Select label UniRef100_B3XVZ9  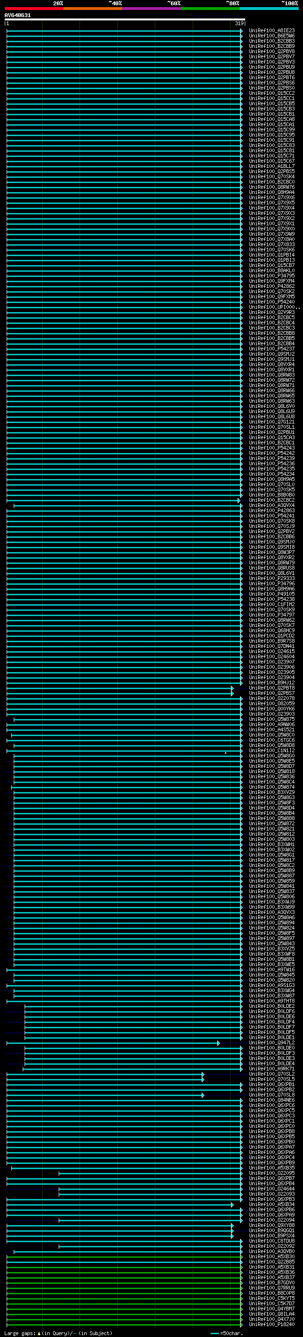[x=271, y=793]
